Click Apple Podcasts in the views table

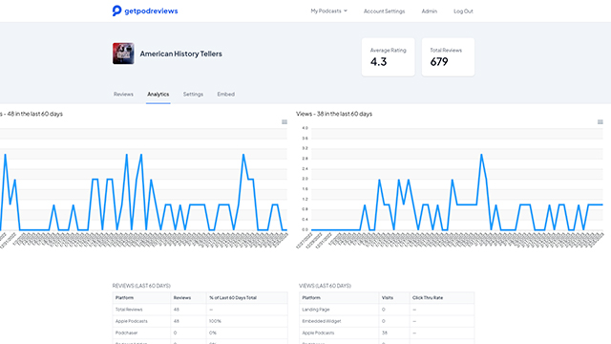[318, 333]
